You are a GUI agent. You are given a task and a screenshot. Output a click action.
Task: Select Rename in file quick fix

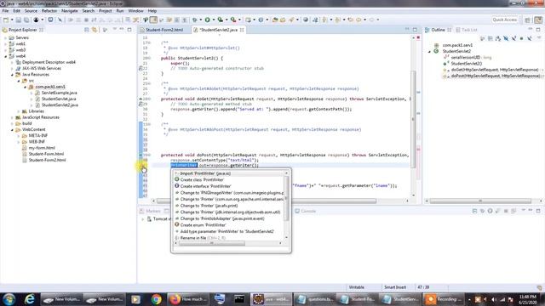(x=229, y=238)
